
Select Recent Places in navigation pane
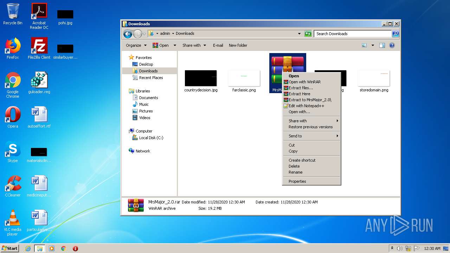148,78
